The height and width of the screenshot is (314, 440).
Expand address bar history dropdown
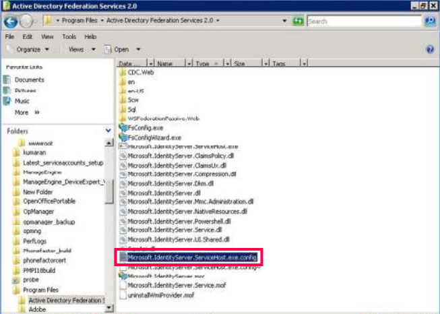click(x=284, y=21)
